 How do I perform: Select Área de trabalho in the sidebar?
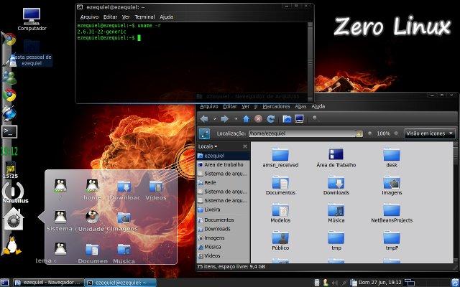pyautogui.click(x=224, y=164)
